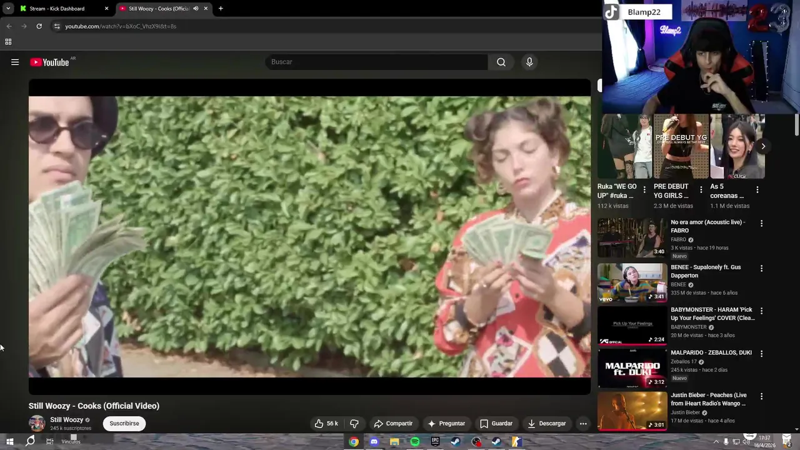This screenshot has width=800, height=450.
Task: Open more actions ellipsis under video
Action: 583,423
